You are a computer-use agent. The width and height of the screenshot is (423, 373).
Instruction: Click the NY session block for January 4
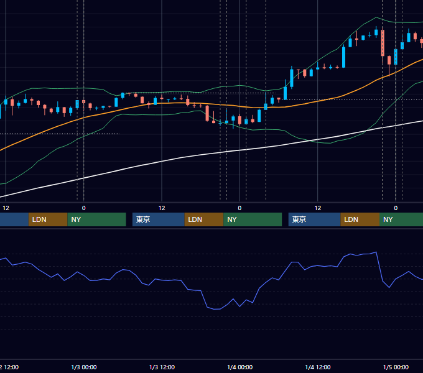pos(401,219)
